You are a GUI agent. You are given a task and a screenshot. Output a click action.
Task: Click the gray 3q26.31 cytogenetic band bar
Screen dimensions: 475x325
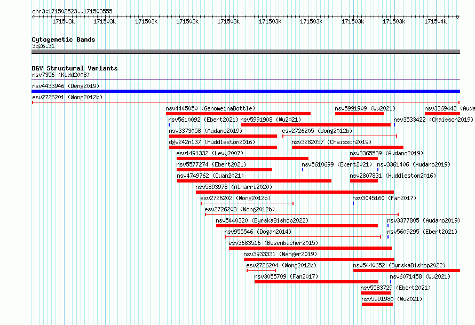click(x=246, y=52)
